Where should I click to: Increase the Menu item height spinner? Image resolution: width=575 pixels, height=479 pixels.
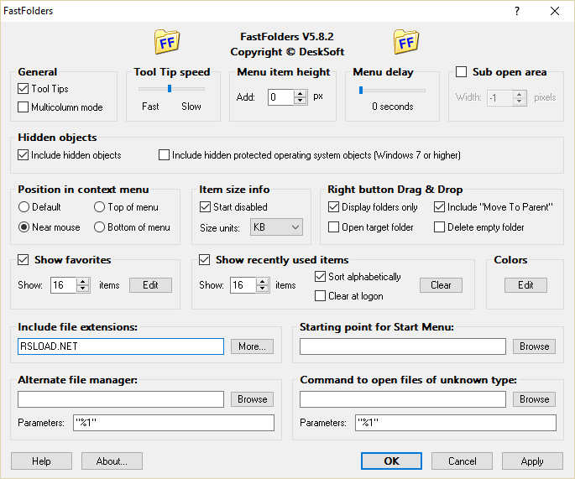coord(301,93)
